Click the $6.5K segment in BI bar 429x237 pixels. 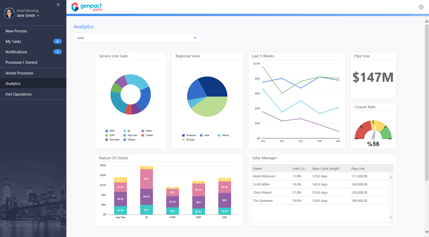pyautogui.click(x=147, y=197)
